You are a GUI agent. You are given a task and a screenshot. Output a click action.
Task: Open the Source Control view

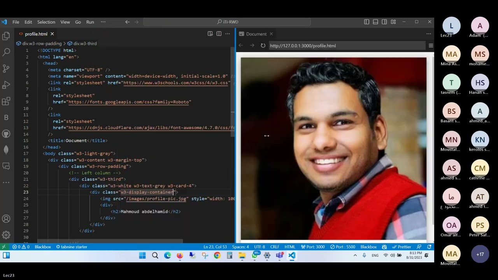pos(6,68)
